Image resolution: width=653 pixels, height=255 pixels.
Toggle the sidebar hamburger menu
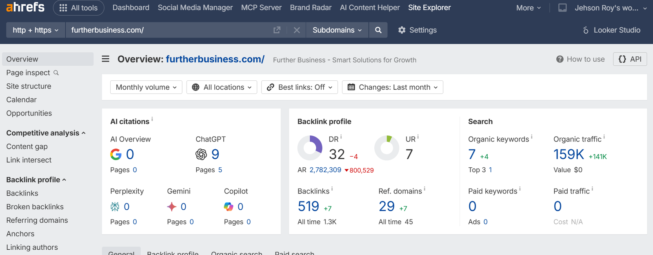coord(106,59)
